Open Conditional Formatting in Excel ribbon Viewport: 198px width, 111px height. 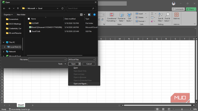click(x=112, y=17)
